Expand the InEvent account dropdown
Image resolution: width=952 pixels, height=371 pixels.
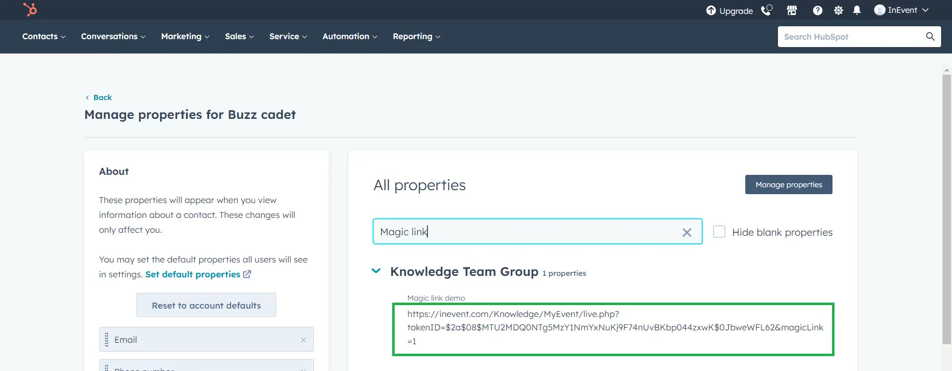click(x=925, y=10)
